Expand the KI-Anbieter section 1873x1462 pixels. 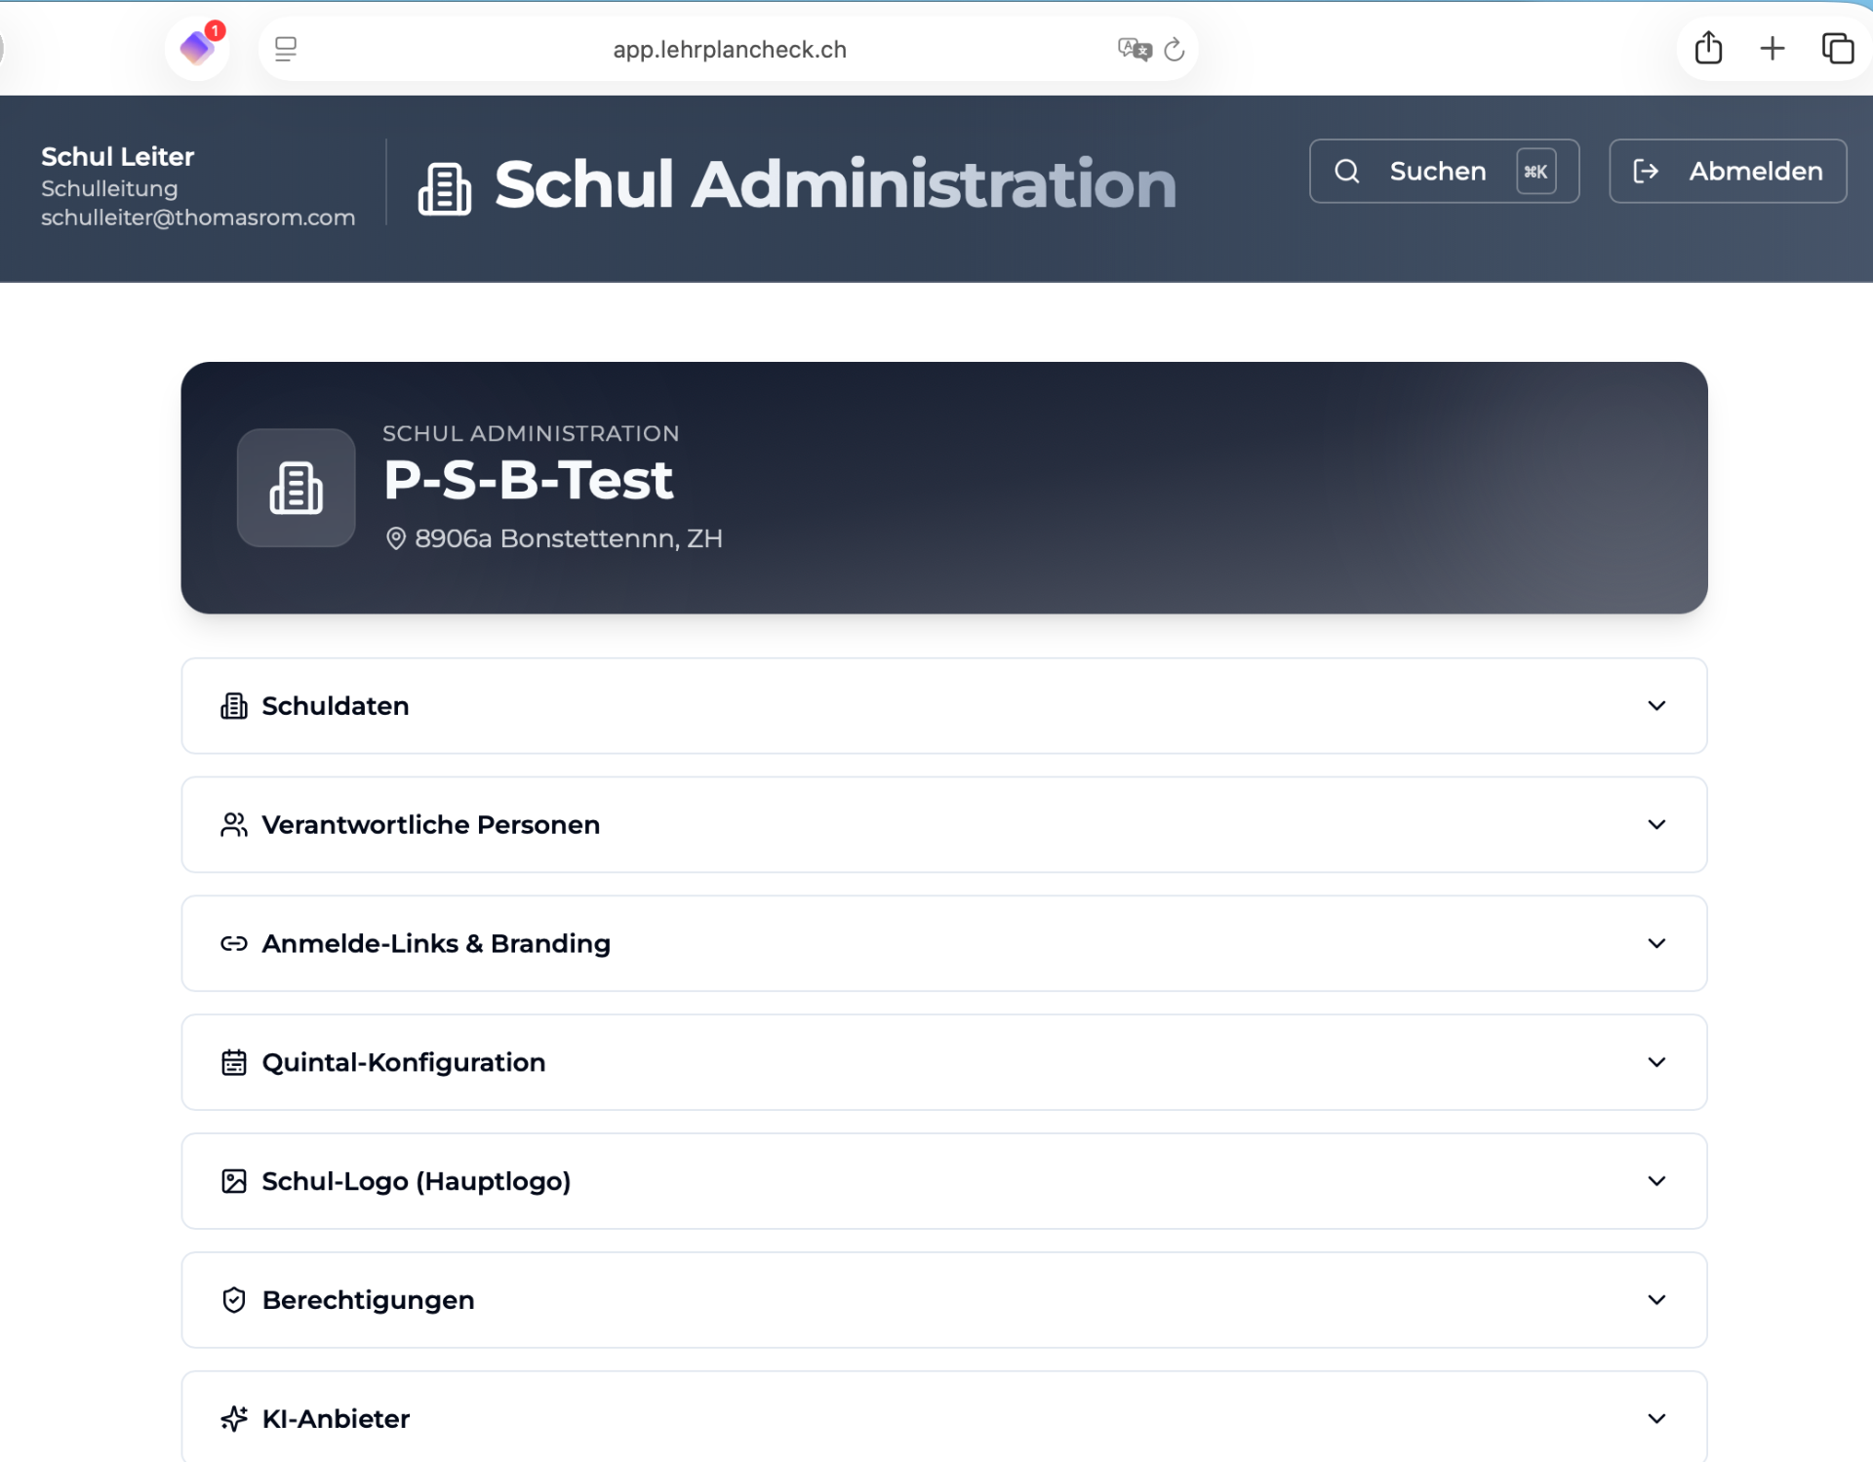(x=943, y=1416)
